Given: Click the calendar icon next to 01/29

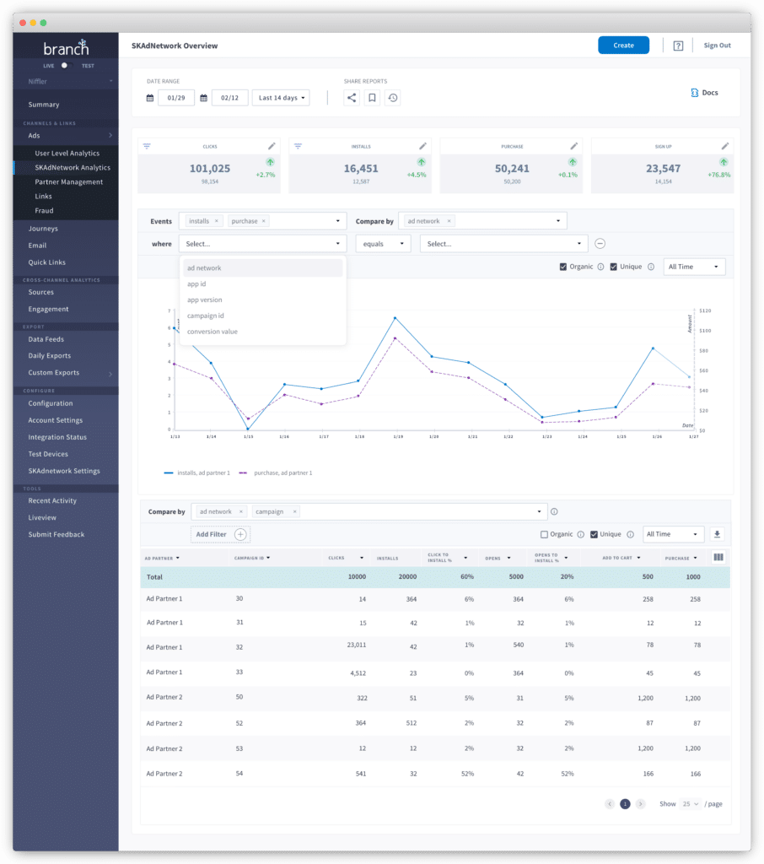Looking at the screenshot, I should pos(149,97).
